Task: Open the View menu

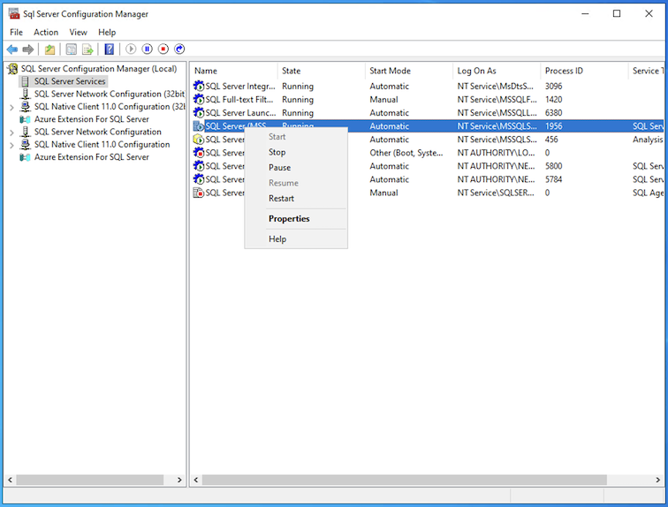Action: (78, 33)
